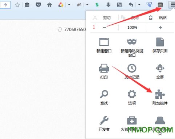This screenshot has width=175, height=139.
Task: Open the downloads arrow icon
Action: click(x=108, y=5)
